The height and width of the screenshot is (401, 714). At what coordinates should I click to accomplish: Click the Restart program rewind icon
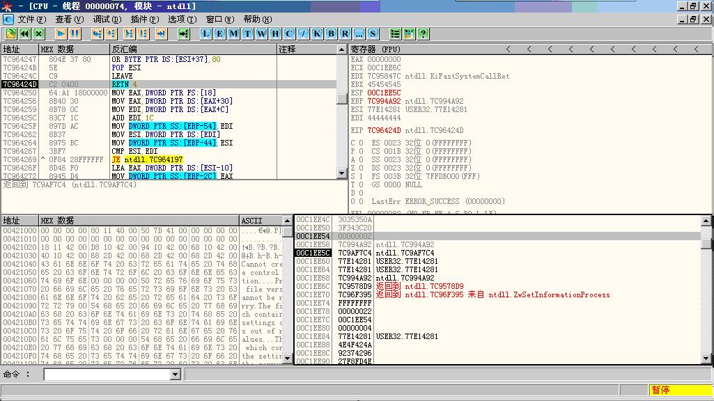pyautogui.click(x=24, y=33)
